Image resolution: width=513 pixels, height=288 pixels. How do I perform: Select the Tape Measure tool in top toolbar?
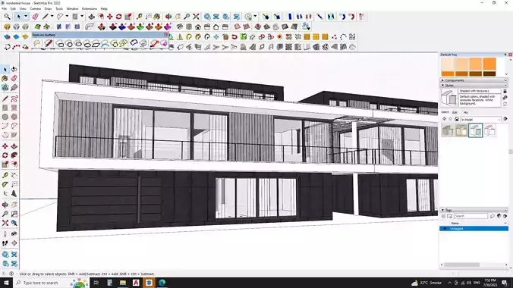(140, 17)
